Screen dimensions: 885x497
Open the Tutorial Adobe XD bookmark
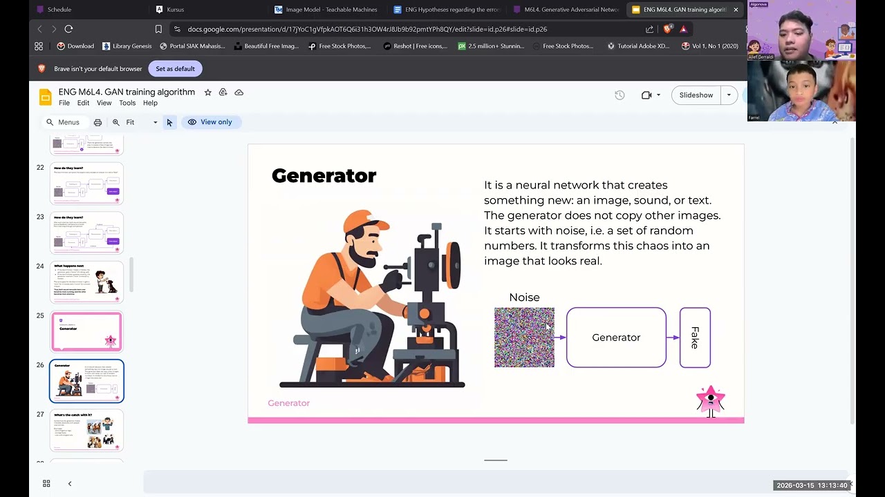tap(638, 46)
